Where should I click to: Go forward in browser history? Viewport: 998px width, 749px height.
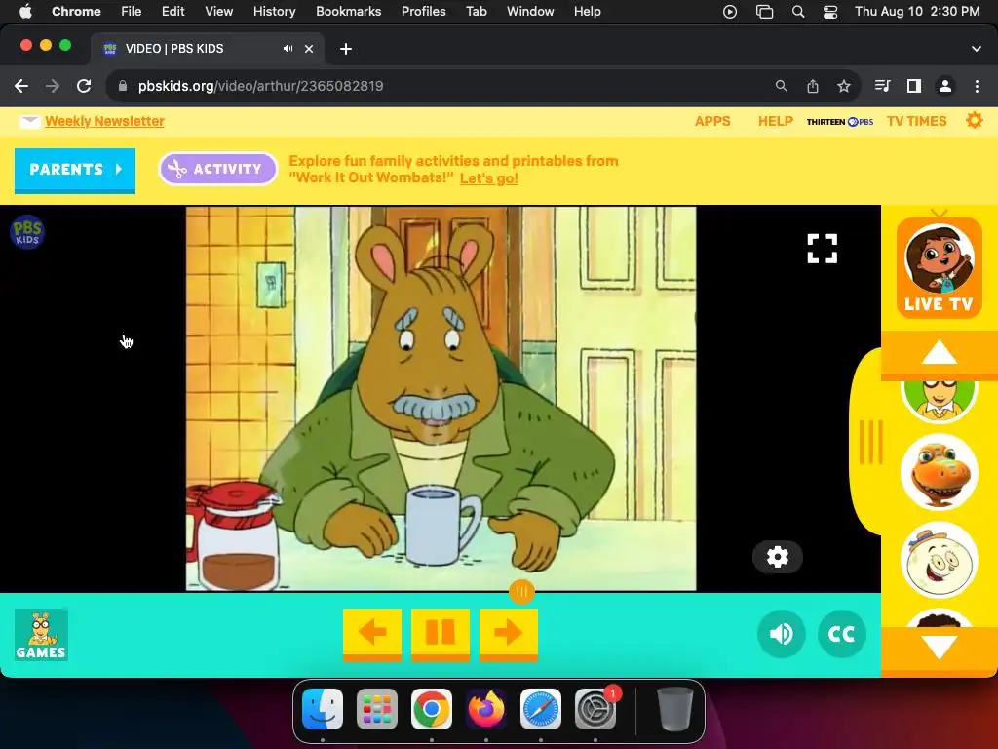click(53, 86)
